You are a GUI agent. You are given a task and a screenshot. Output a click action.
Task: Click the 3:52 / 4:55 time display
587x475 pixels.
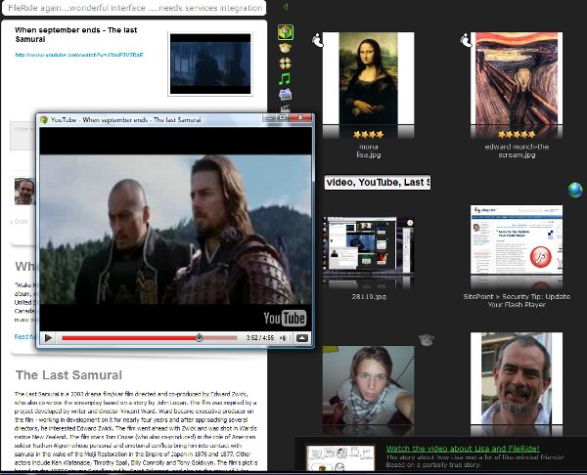[260, 338]
